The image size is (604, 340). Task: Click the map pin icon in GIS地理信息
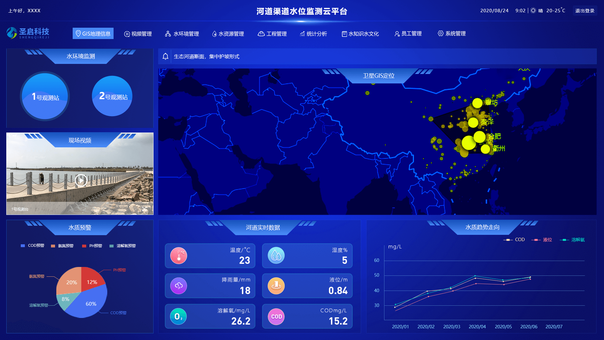78,33
